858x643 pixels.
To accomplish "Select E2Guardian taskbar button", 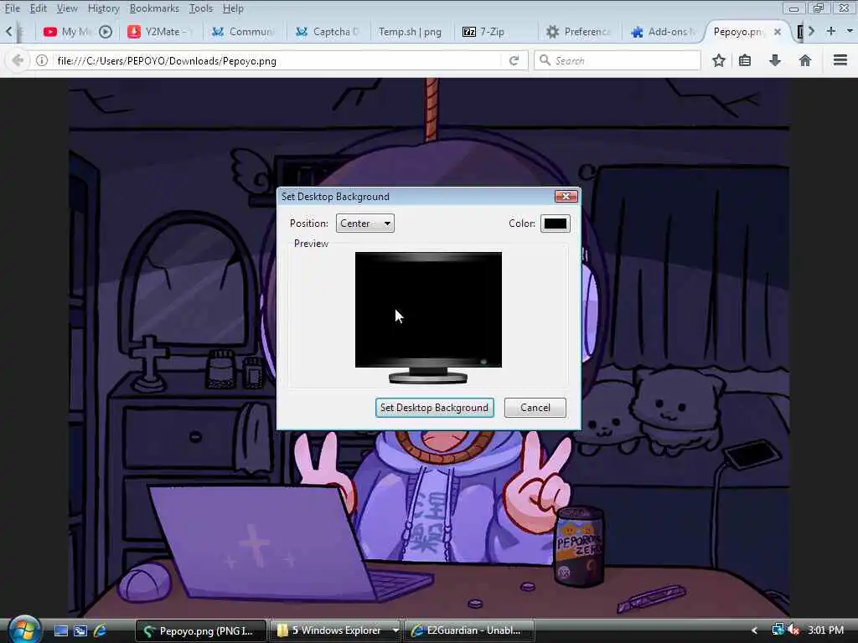I will coord(469,630).
